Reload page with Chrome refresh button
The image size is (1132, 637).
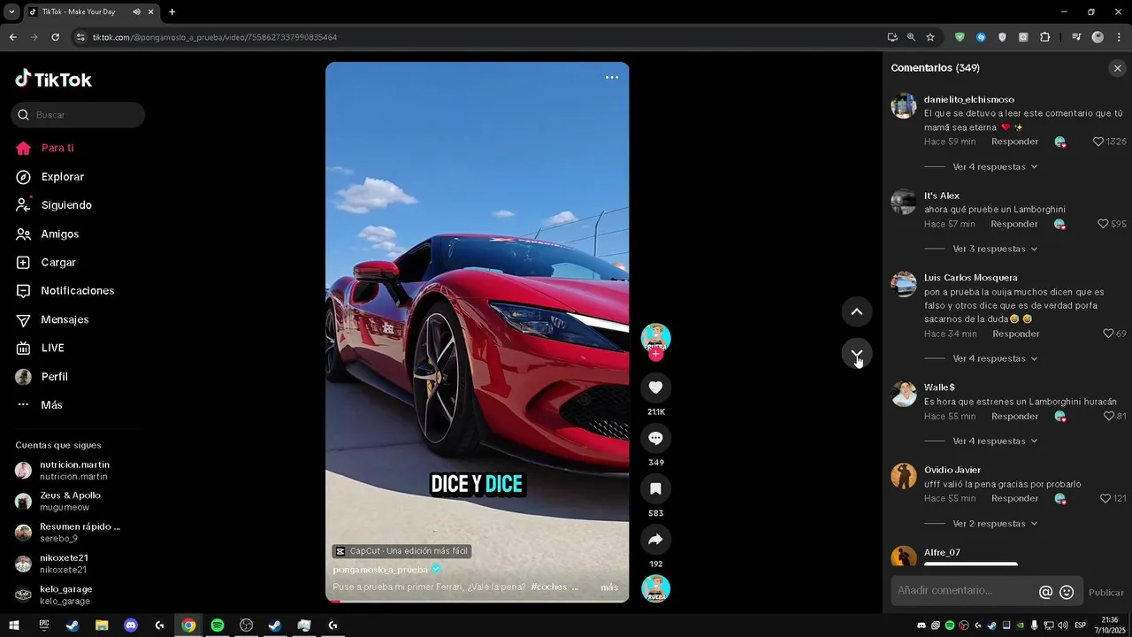tap(55, 37)
